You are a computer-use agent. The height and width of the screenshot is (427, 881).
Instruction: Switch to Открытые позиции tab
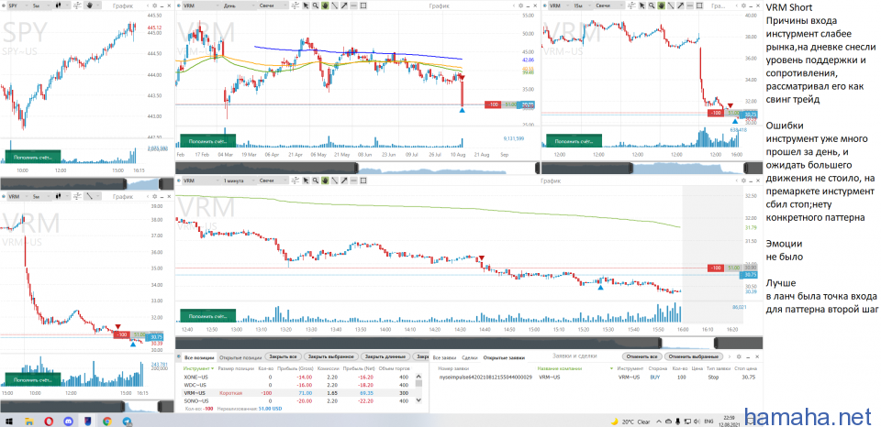240,357
